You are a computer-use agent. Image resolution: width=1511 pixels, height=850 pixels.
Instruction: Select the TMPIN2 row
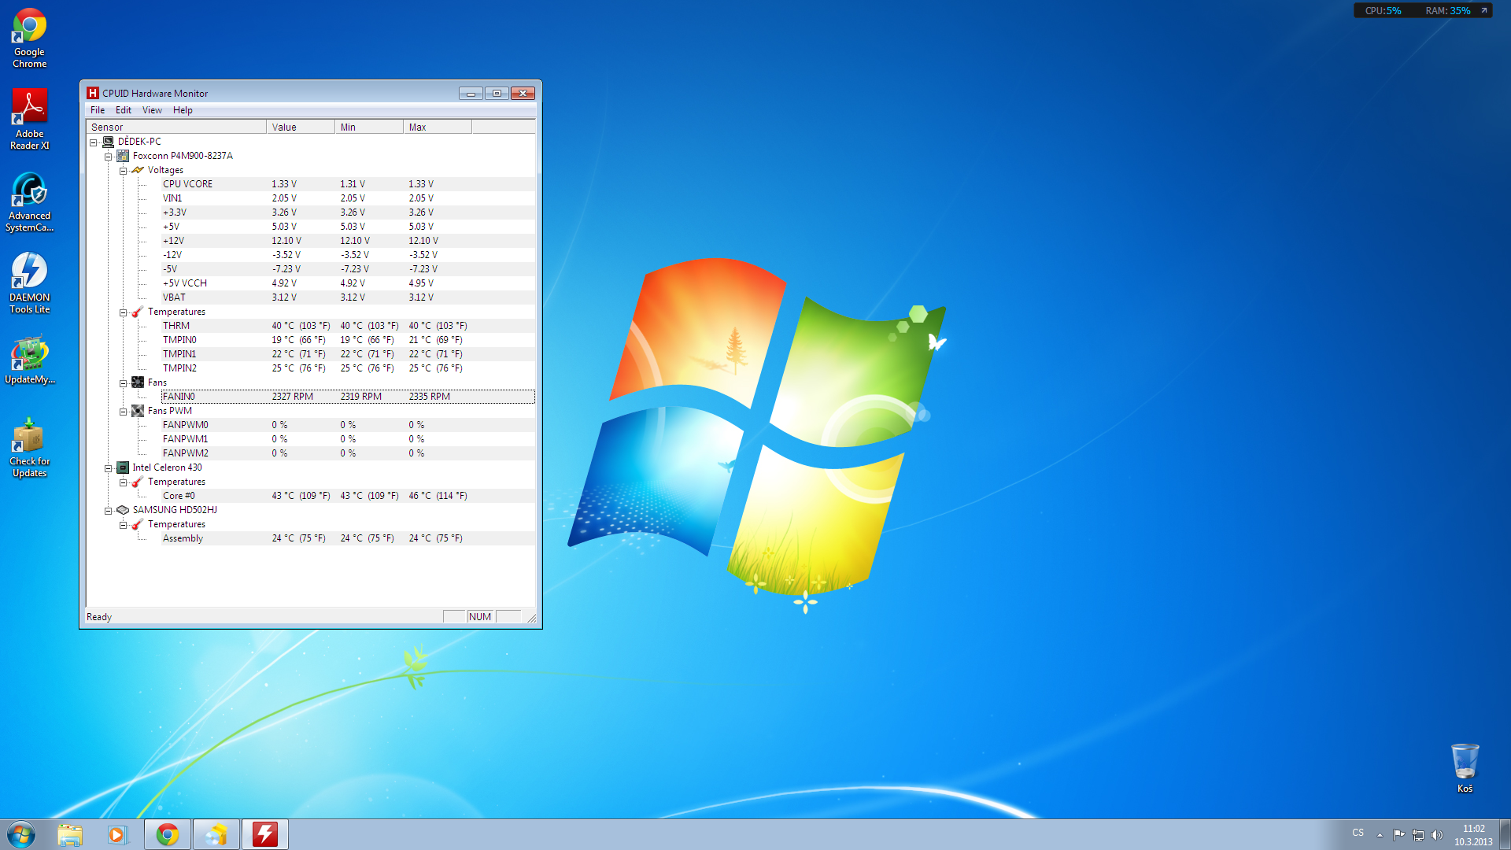(x=348, y=368)
